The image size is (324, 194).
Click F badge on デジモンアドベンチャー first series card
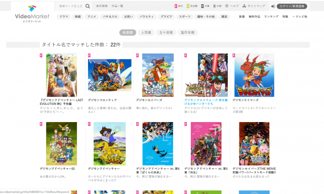click(x=89, y=124)
